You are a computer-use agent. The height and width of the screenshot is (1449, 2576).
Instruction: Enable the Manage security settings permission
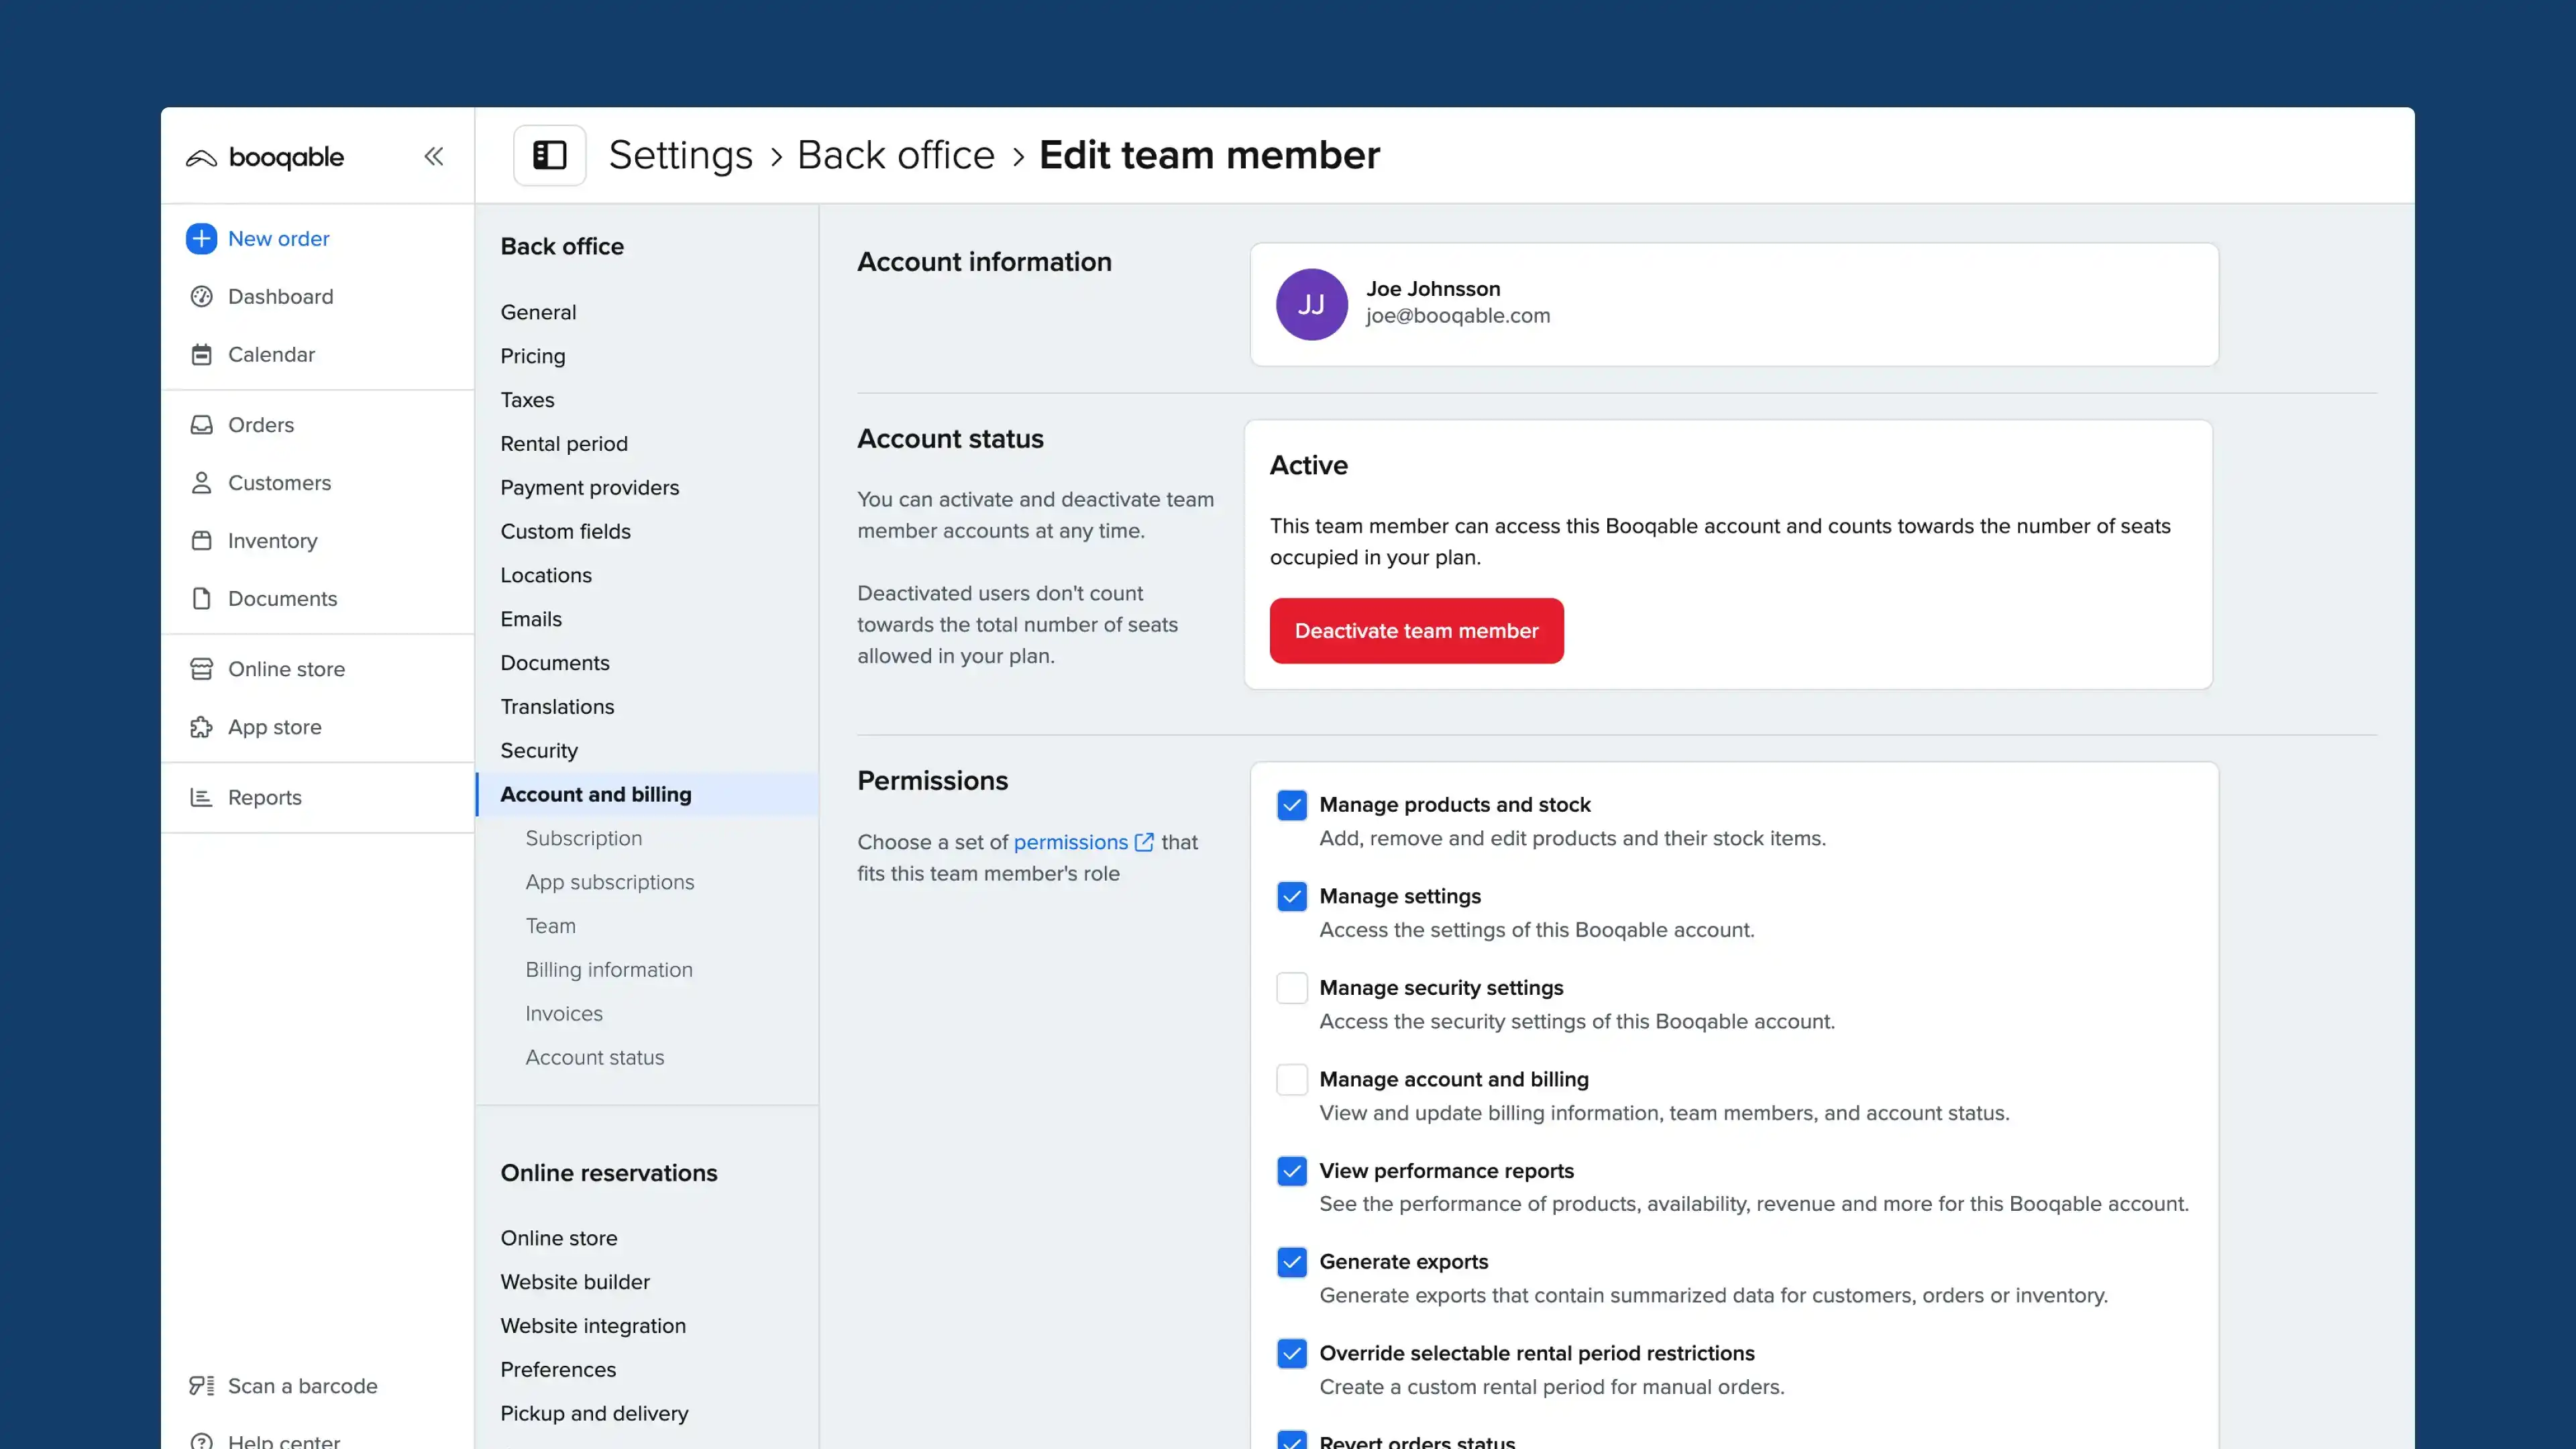[x=1292, y=988]
